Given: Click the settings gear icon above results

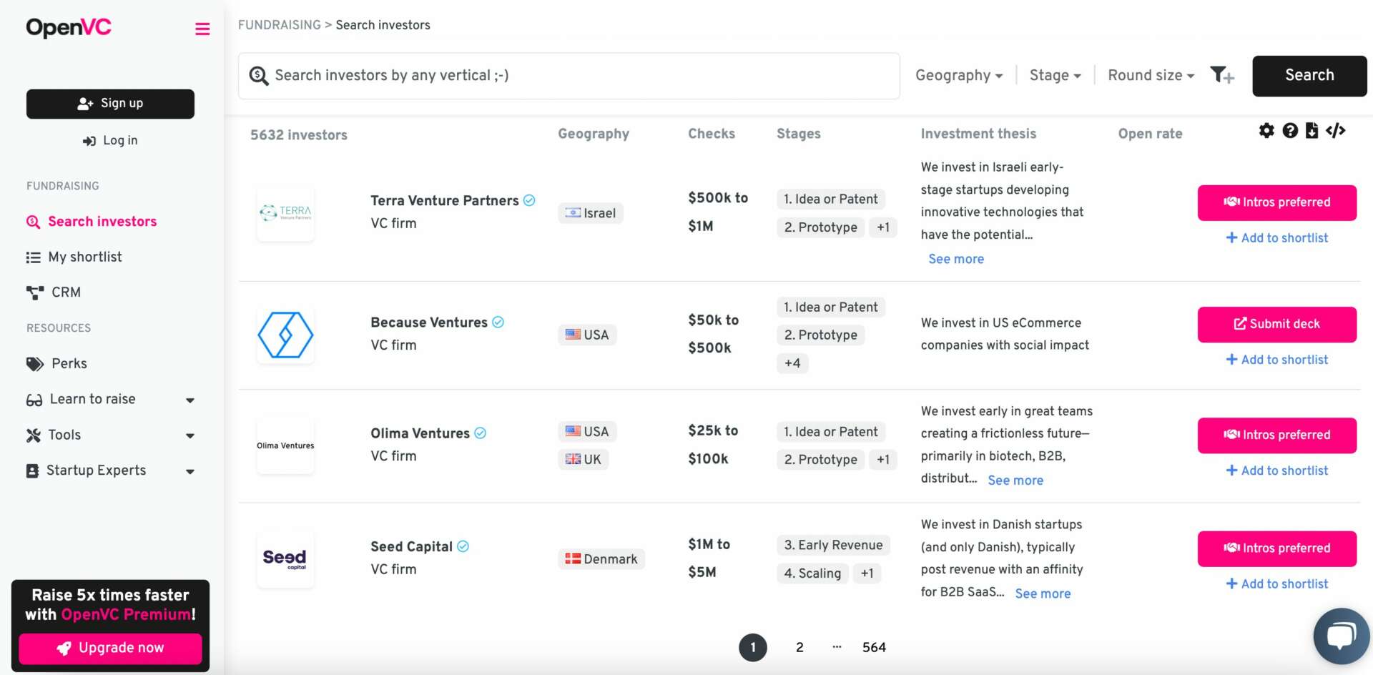Looking at the screenshot, I should (x=1266, y=131).
